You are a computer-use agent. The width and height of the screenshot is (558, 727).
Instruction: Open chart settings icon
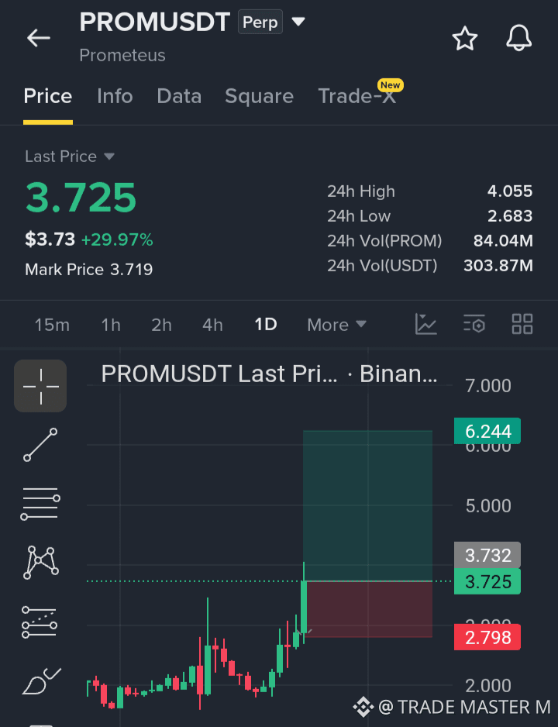pos(474,324)
